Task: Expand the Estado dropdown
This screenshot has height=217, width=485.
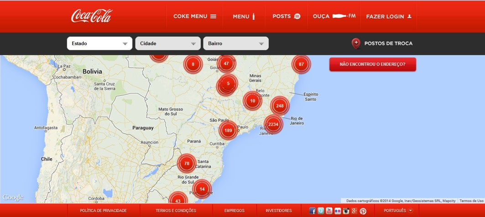Action: [99, 43]
